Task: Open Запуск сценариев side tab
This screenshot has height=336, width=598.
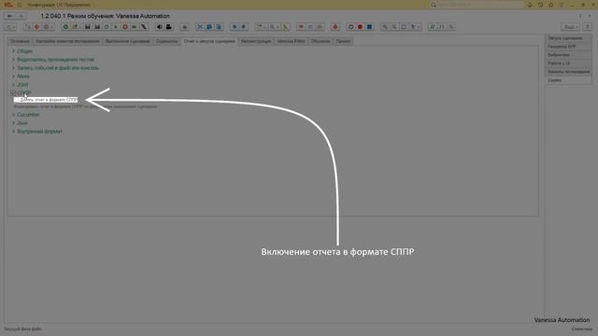Action: pyautogui.click(x=568, y=38)
